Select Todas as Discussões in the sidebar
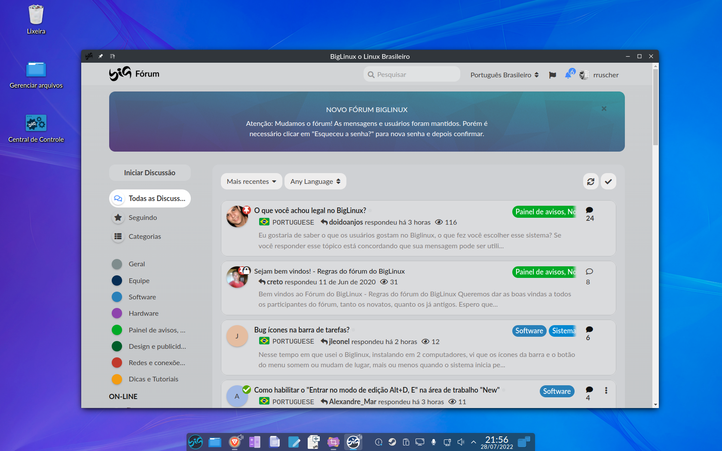Image resolution: width=722 pixels, height=451 pixels. [x=150, y=198]
